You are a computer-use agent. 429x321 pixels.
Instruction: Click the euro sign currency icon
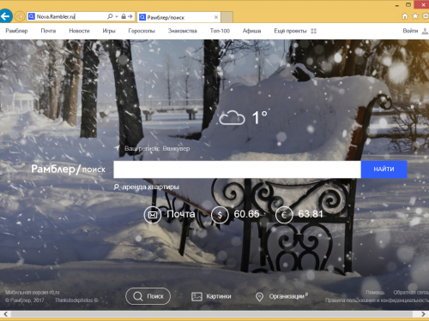[x=284, y=215]
